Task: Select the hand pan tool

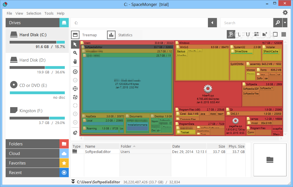Action: click(75, 62)
